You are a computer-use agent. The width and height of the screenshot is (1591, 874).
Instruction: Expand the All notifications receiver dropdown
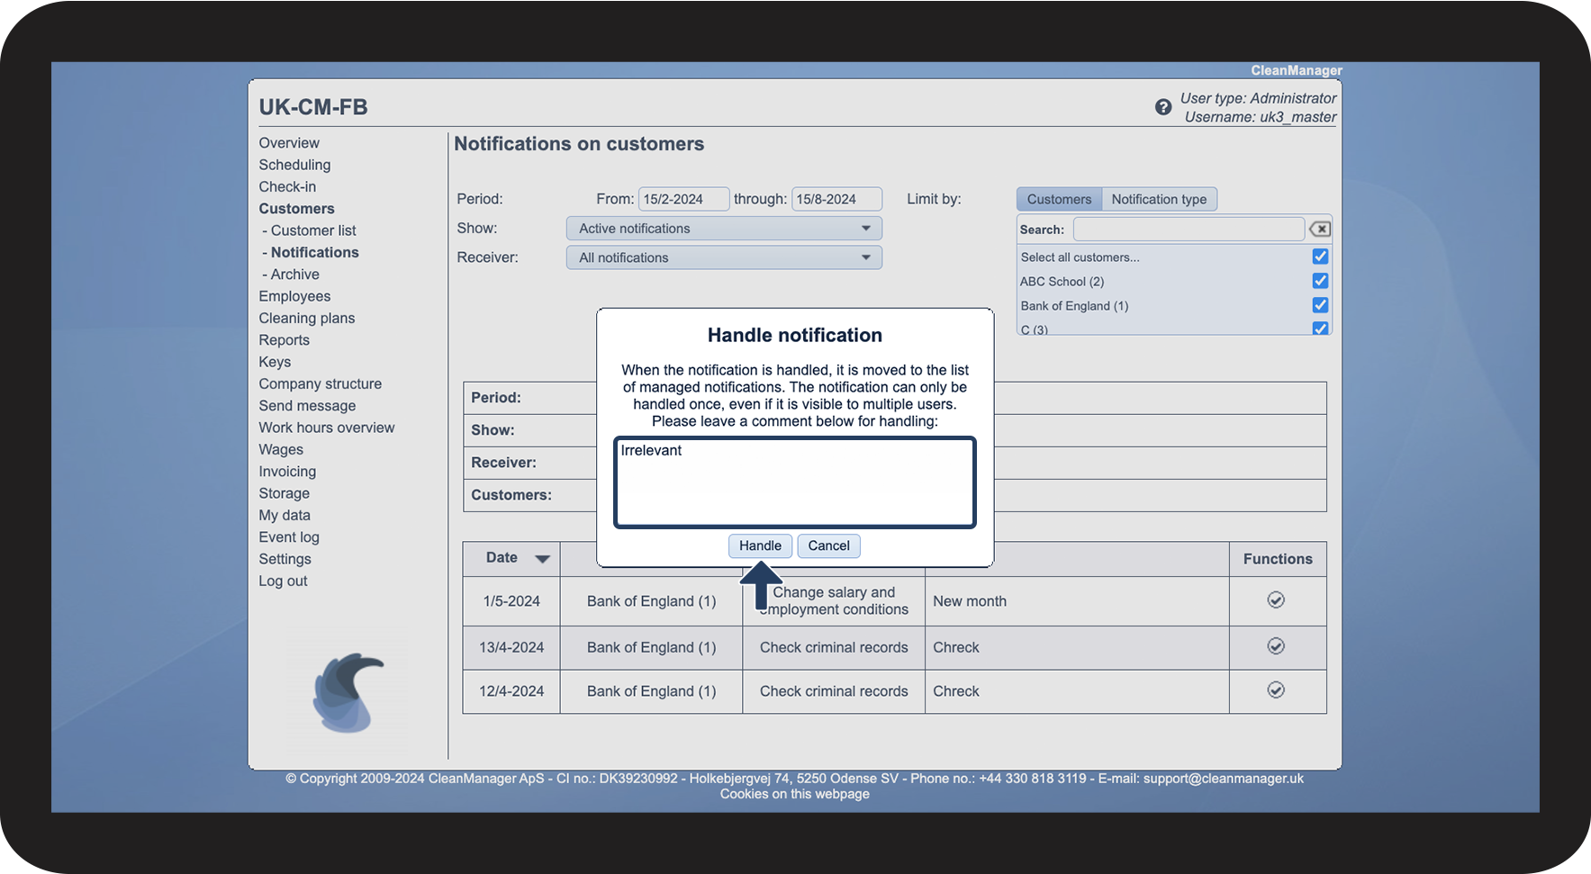tap(723, 257)
